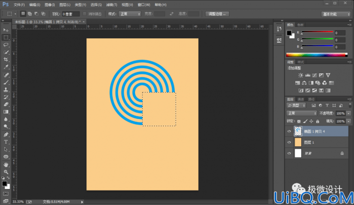Click the swap width and height button
The height and width of the screenshot is (205, 354).
coord(172,14)
